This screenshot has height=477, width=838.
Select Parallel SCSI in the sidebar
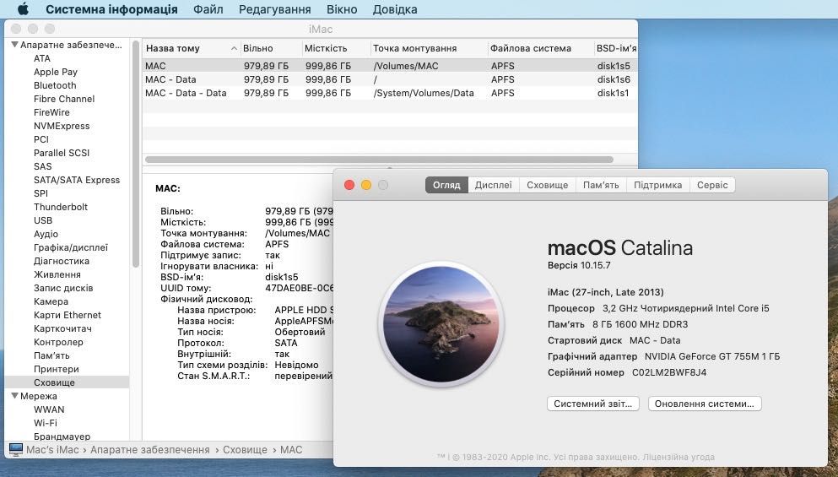[62, 153]
